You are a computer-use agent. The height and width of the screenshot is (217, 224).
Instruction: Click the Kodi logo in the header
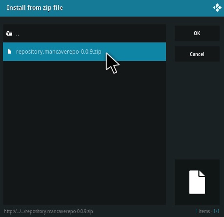tap(217, 8)
